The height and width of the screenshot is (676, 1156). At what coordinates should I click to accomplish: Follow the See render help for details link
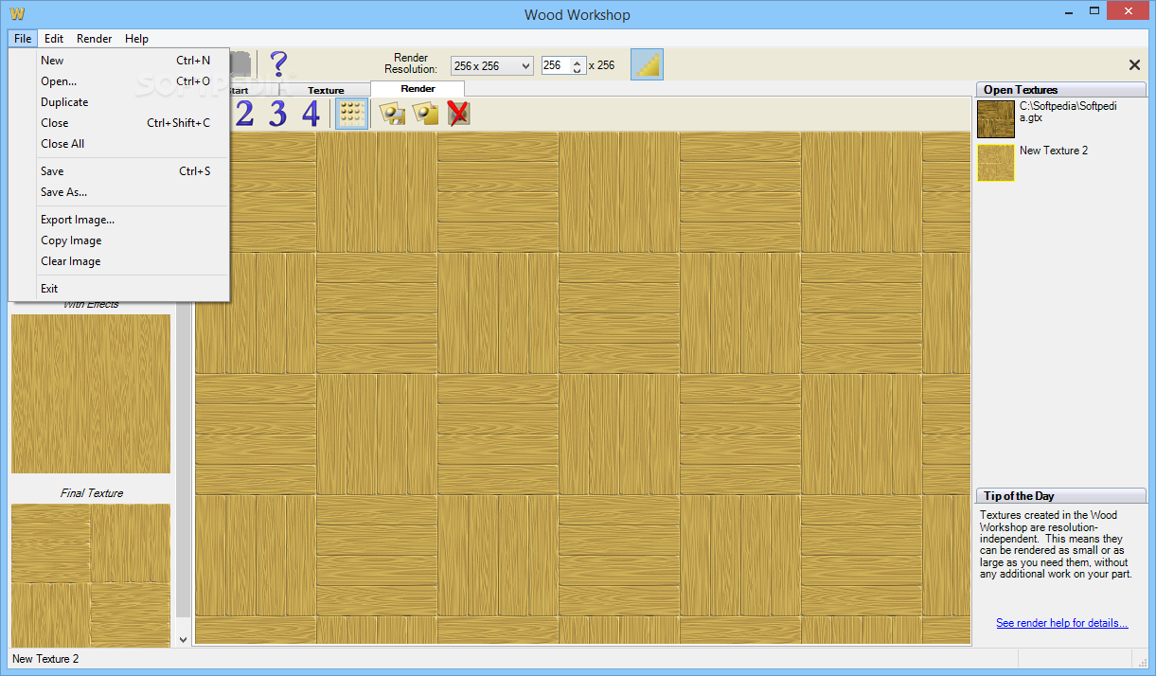click(x=1061, y=623)
